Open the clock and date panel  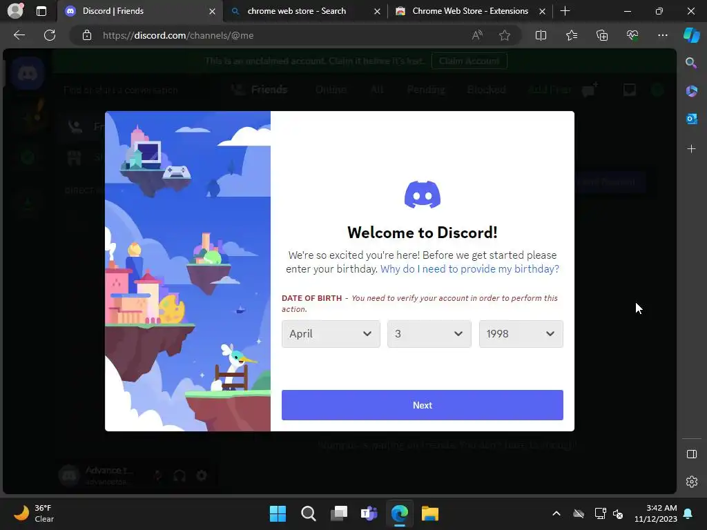(656, 513)
